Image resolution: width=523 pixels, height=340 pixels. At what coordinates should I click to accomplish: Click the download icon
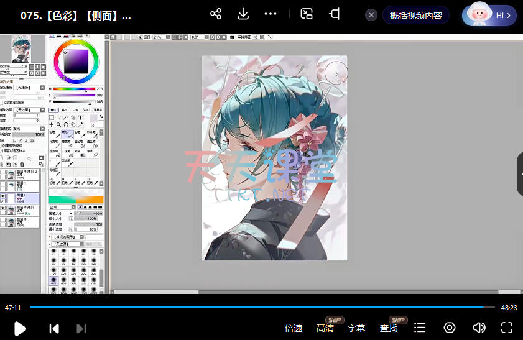click(243, 14)
